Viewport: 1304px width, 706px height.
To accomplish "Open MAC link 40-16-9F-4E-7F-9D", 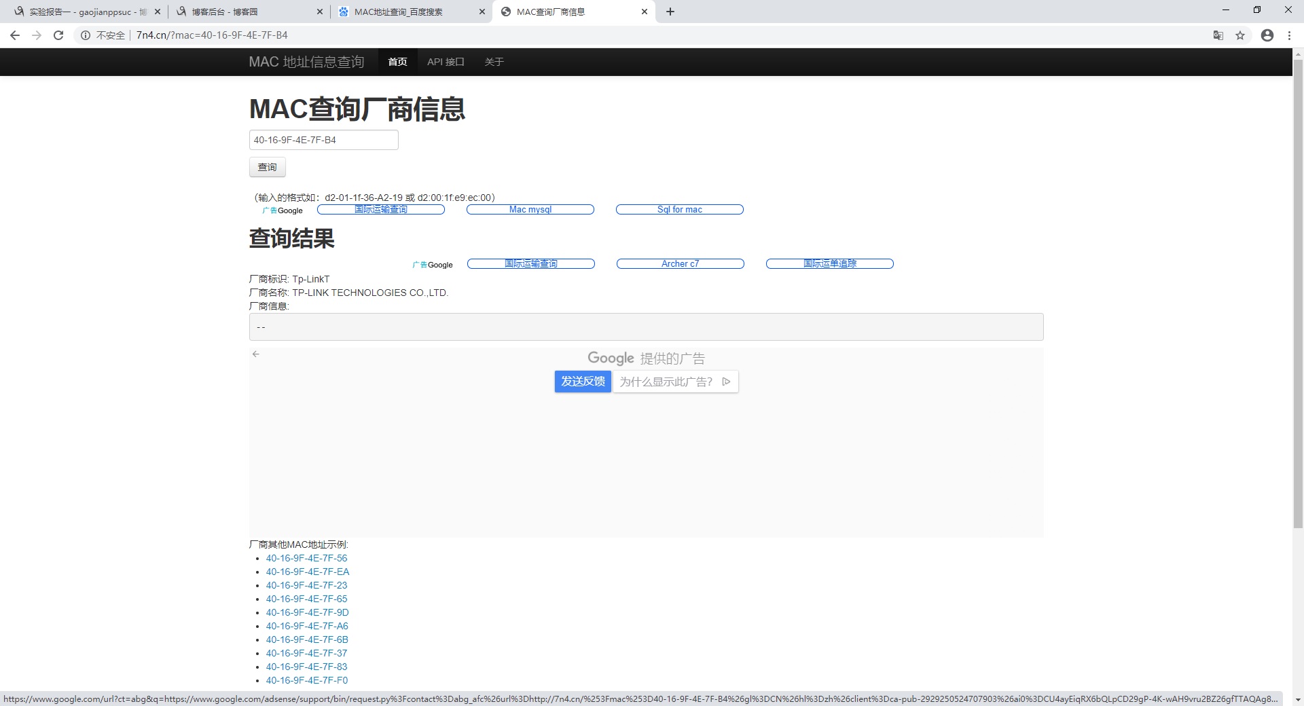I will pyautogui.click(x=307, y=612).
